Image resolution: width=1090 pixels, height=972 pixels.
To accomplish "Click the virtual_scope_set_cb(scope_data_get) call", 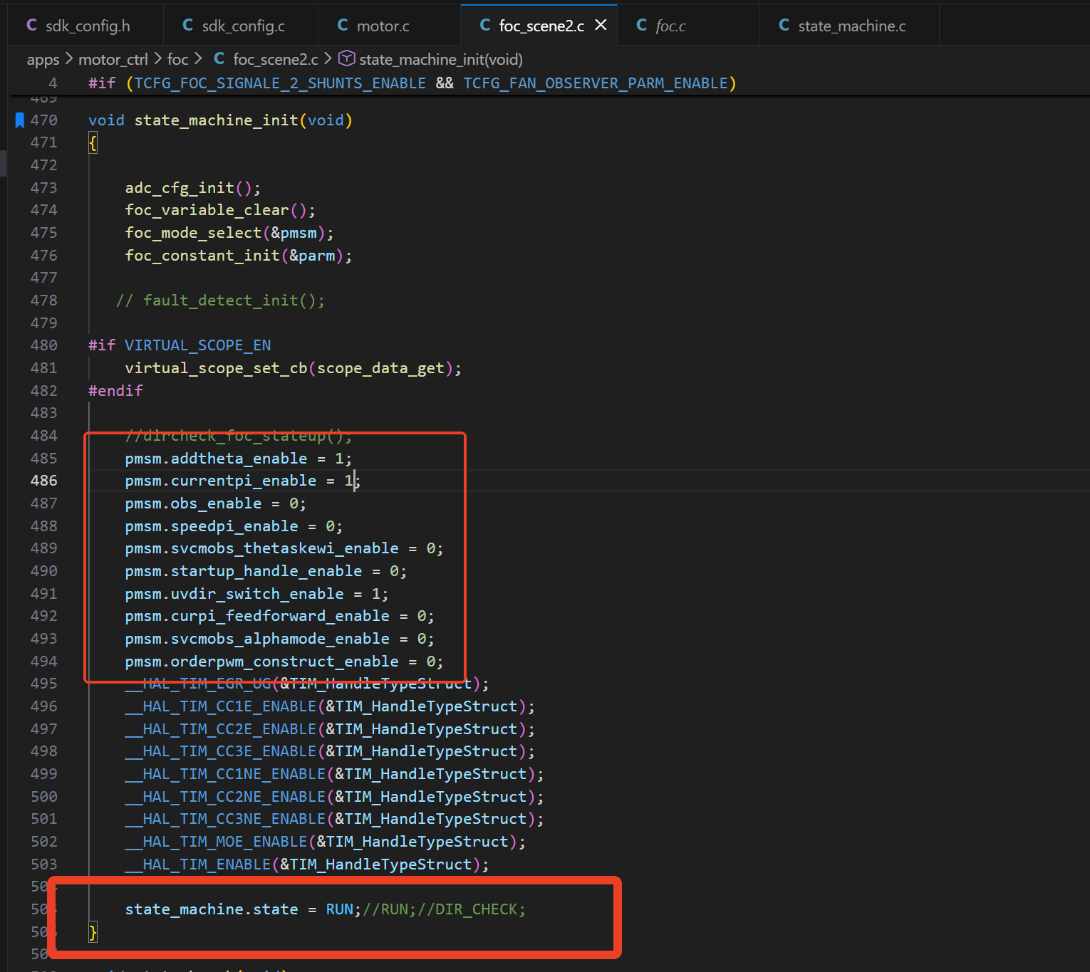I will click(x=294, y=368).
